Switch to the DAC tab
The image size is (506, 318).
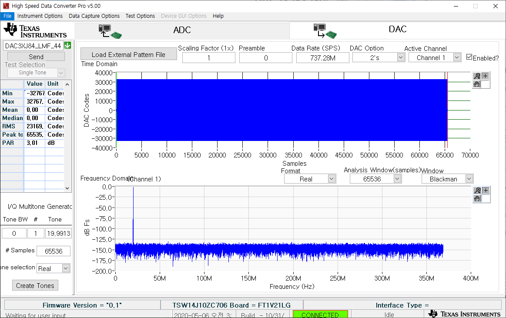coord(397,30)
